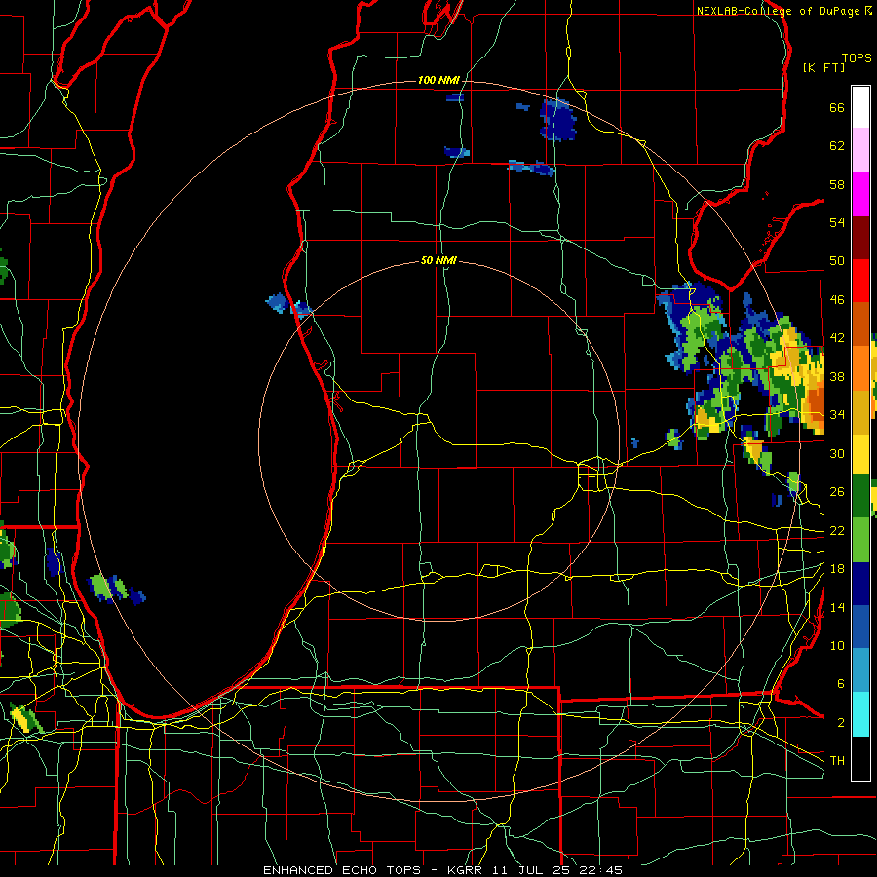Select the "42" legend value
877x877 pixels.
click(837, 338)
